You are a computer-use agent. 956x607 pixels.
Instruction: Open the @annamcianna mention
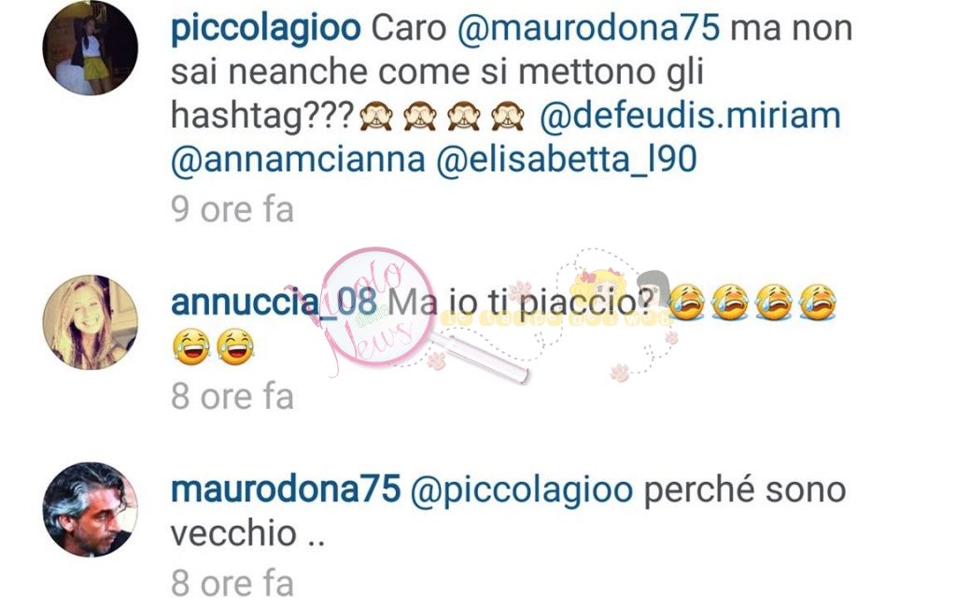(298, 160)
